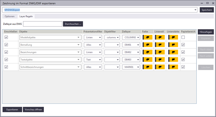216x117 pixels.
Task: Open the MARK01 Ziellayer dropdown
Action: pos(131,67)
